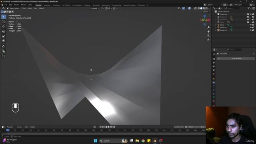
Task: Toggle X-ray mode in viewport header
Action: pos(195,8)
